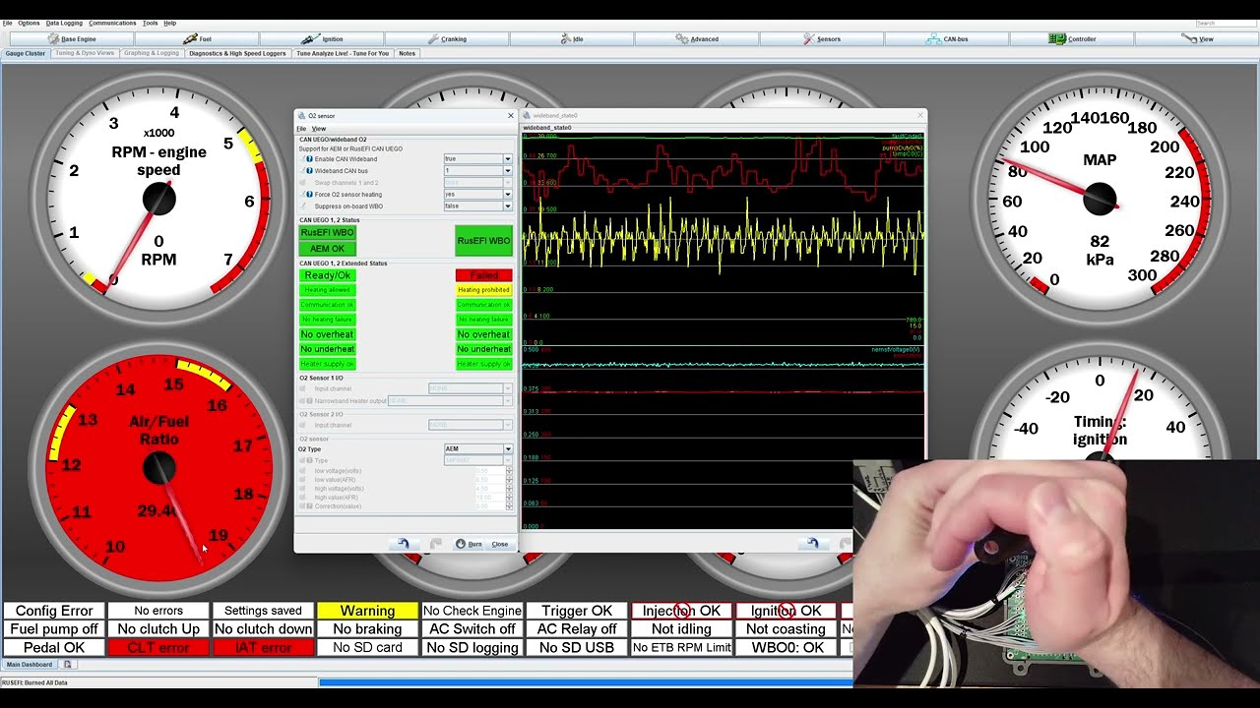Click the Burn button in O2 sensor dialog

(469, 544)
